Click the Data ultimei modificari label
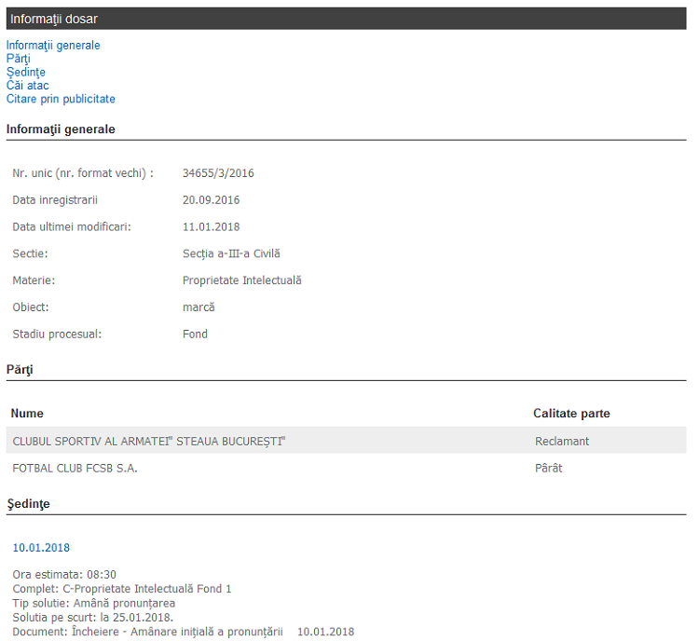The image size is (699, 641). [72, 227]
